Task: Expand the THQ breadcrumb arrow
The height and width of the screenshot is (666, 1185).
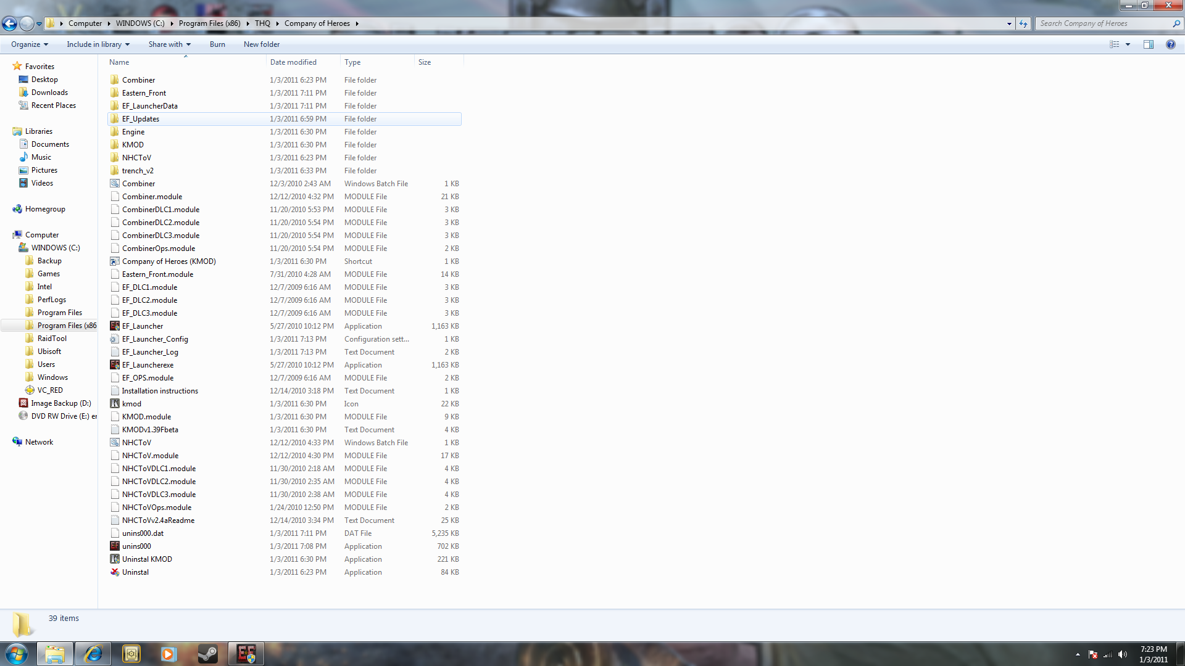Action: 278,23
